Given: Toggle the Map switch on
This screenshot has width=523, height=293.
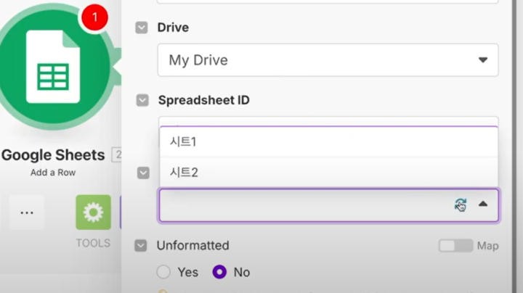Looking at the screenshot, I should [x=455, y=246].
